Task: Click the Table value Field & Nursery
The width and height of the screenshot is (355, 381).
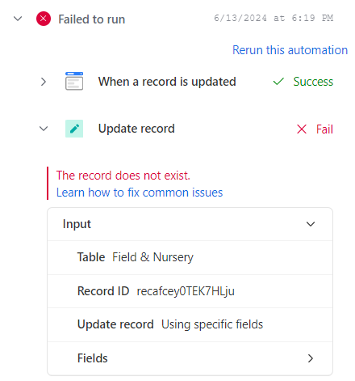Action: (x=152, y=257)
